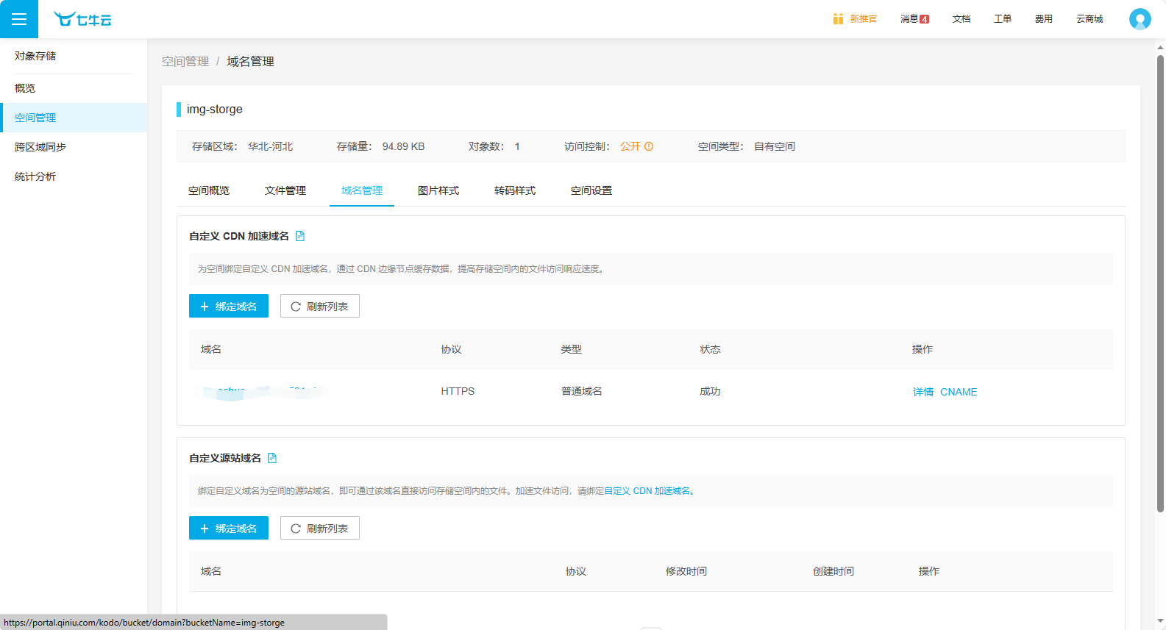Open 详情 link for the HTTPS domain
Image resolution: width=1166 pixels, height=630 pixels.
[x=923, y=392]
